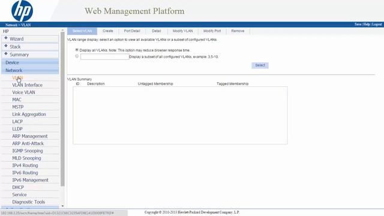Open the MAC settings page
The width and height of the screenshot is (384, 216).
coord(17,100)
